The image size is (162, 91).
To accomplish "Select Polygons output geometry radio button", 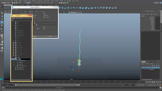I will 35,29.
